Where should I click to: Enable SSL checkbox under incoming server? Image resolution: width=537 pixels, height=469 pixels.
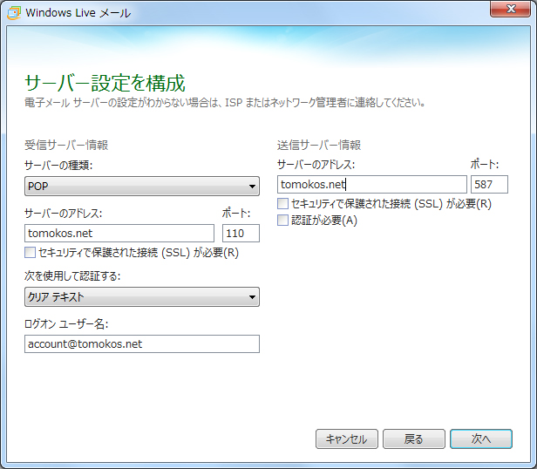[30, 253]
